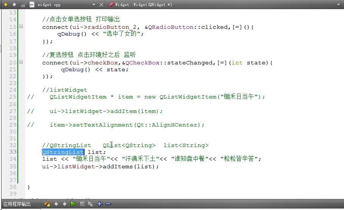
Task: Click listWidget on line 35
Action: [76, 166]
